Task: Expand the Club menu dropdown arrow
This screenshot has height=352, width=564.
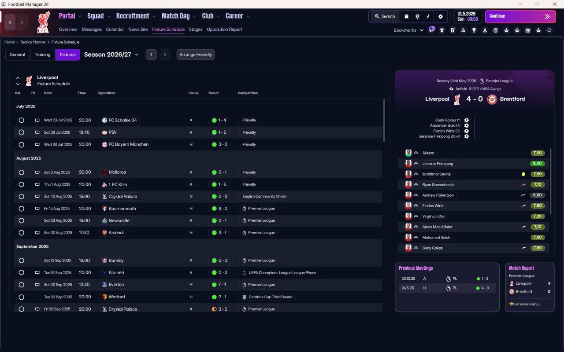Action: pos(218,17)
